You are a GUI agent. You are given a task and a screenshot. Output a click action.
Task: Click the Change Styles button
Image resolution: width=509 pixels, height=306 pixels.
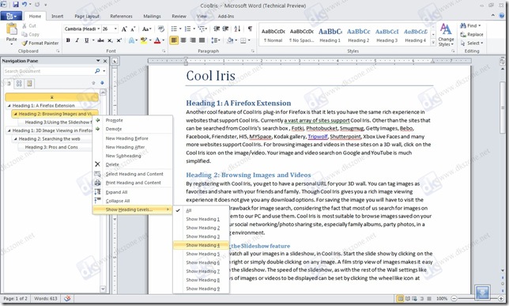446,35
